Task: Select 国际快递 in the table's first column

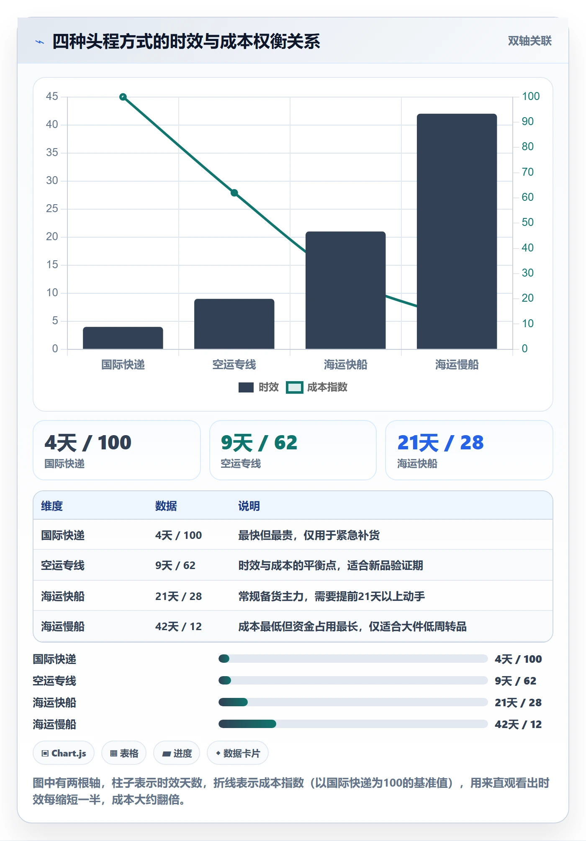Action: pos(63,535)
